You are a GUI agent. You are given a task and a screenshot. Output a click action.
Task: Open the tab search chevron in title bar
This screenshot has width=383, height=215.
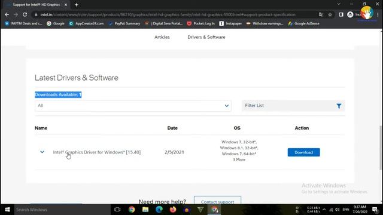(x=339, y=4)
